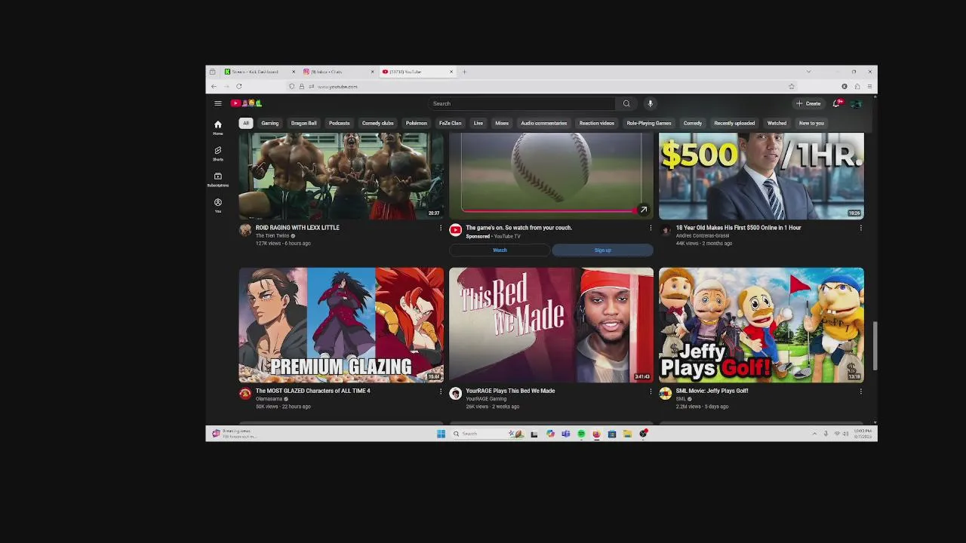The image size is (966, 543).
Task: Open Spotify from the taskbar
Action: tap(581, 434)
